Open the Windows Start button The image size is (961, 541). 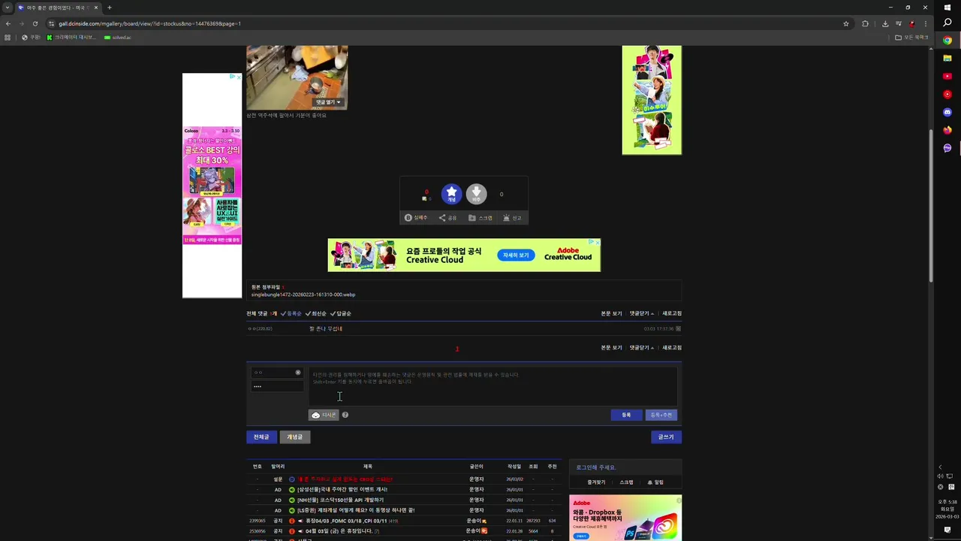click(x=947, y=8)
